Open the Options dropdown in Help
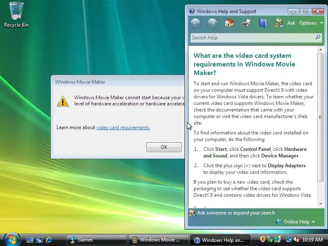 [311, 23]
